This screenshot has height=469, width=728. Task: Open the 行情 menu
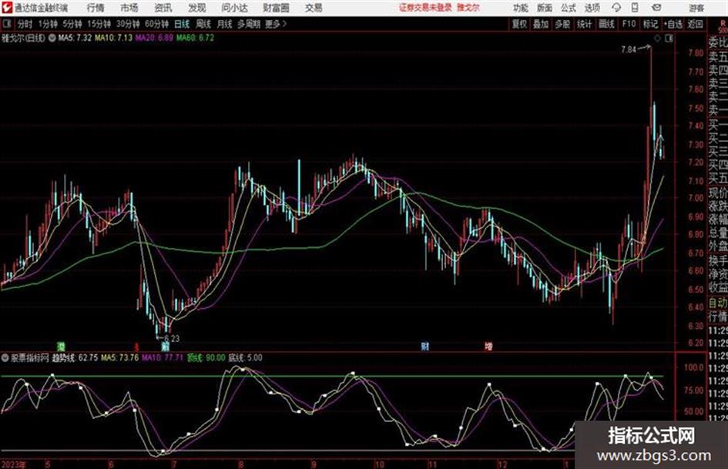[96, 8]
